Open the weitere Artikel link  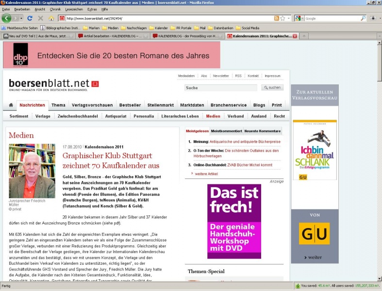point(206,174)
